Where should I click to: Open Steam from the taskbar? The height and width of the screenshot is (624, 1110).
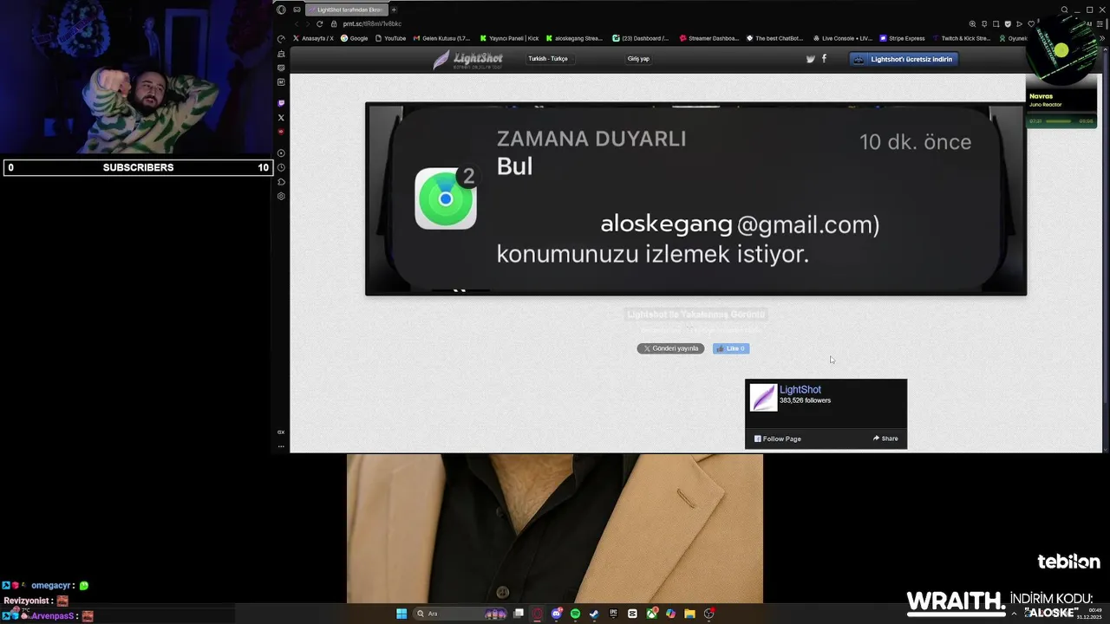594,614
